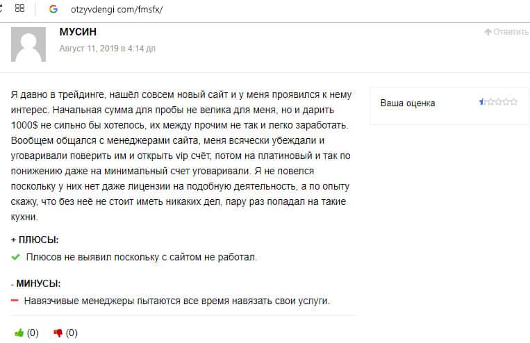Click the otzyvdengi.com/fmsfx/ address bar
This screenshot has height=343, width=530.
click(x=117, y=10)
